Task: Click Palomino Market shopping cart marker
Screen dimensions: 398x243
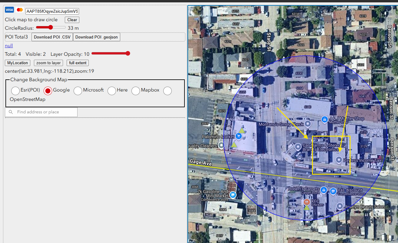Action: click(x=239, y=137)
